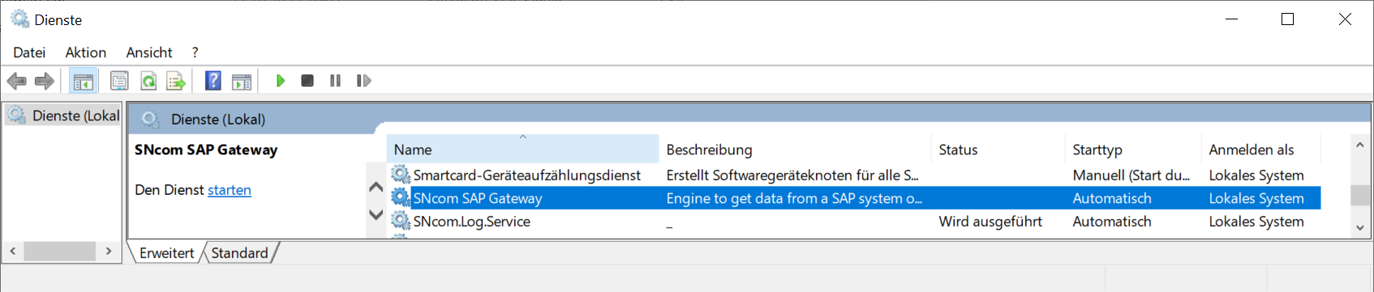Toggle the show/hide console tree icon
The image size is (1374, 292).
[x=83, y=81]
